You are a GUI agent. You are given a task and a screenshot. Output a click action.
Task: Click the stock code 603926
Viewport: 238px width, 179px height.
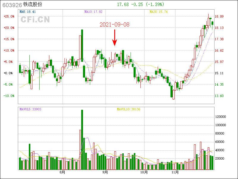(x=11, y=5)
